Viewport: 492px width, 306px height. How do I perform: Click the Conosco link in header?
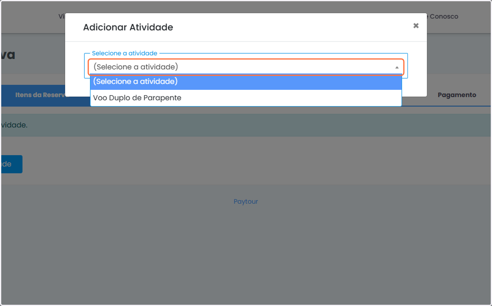click(443, 16)
